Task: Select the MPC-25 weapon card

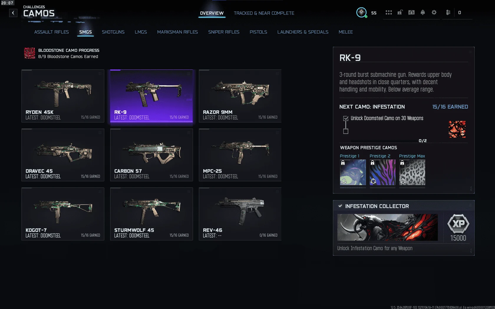Action: click(240, 155)
